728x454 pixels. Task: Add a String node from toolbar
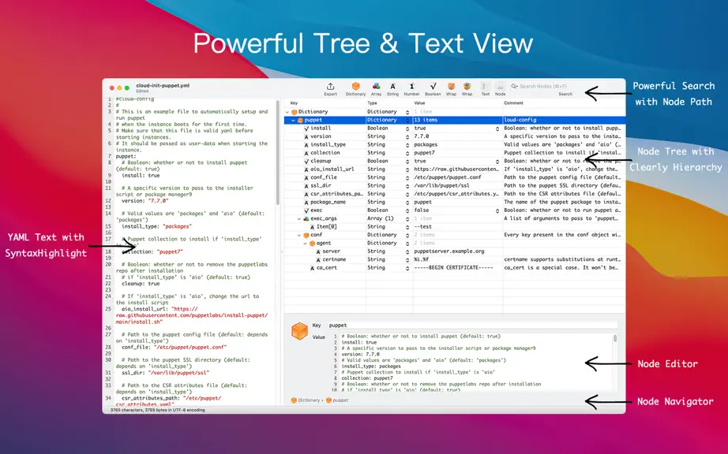point(392,89)
